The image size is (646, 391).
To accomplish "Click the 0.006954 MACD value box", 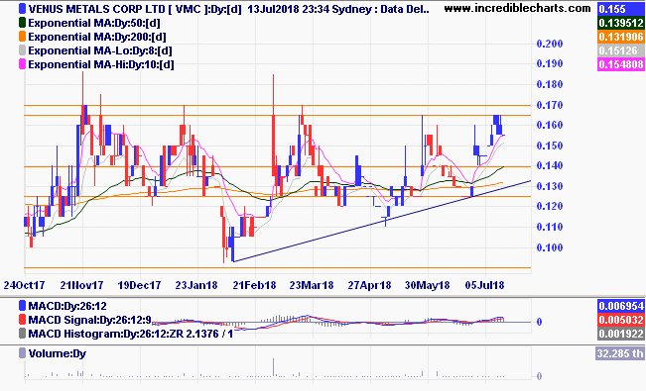I will 621,306.
